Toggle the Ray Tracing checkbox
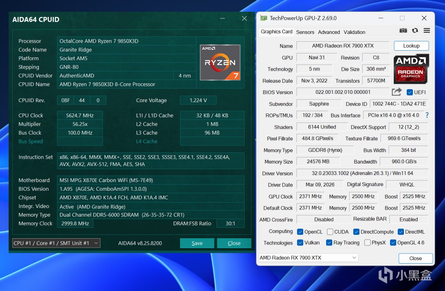This screenshot has height=291, width=445. point(329,243)
